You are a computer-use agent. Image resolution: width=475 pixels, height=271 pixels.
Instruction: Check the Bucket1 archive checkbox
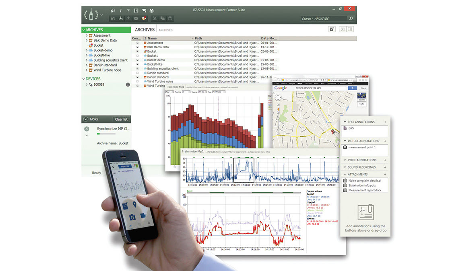[x=137, y=56]
